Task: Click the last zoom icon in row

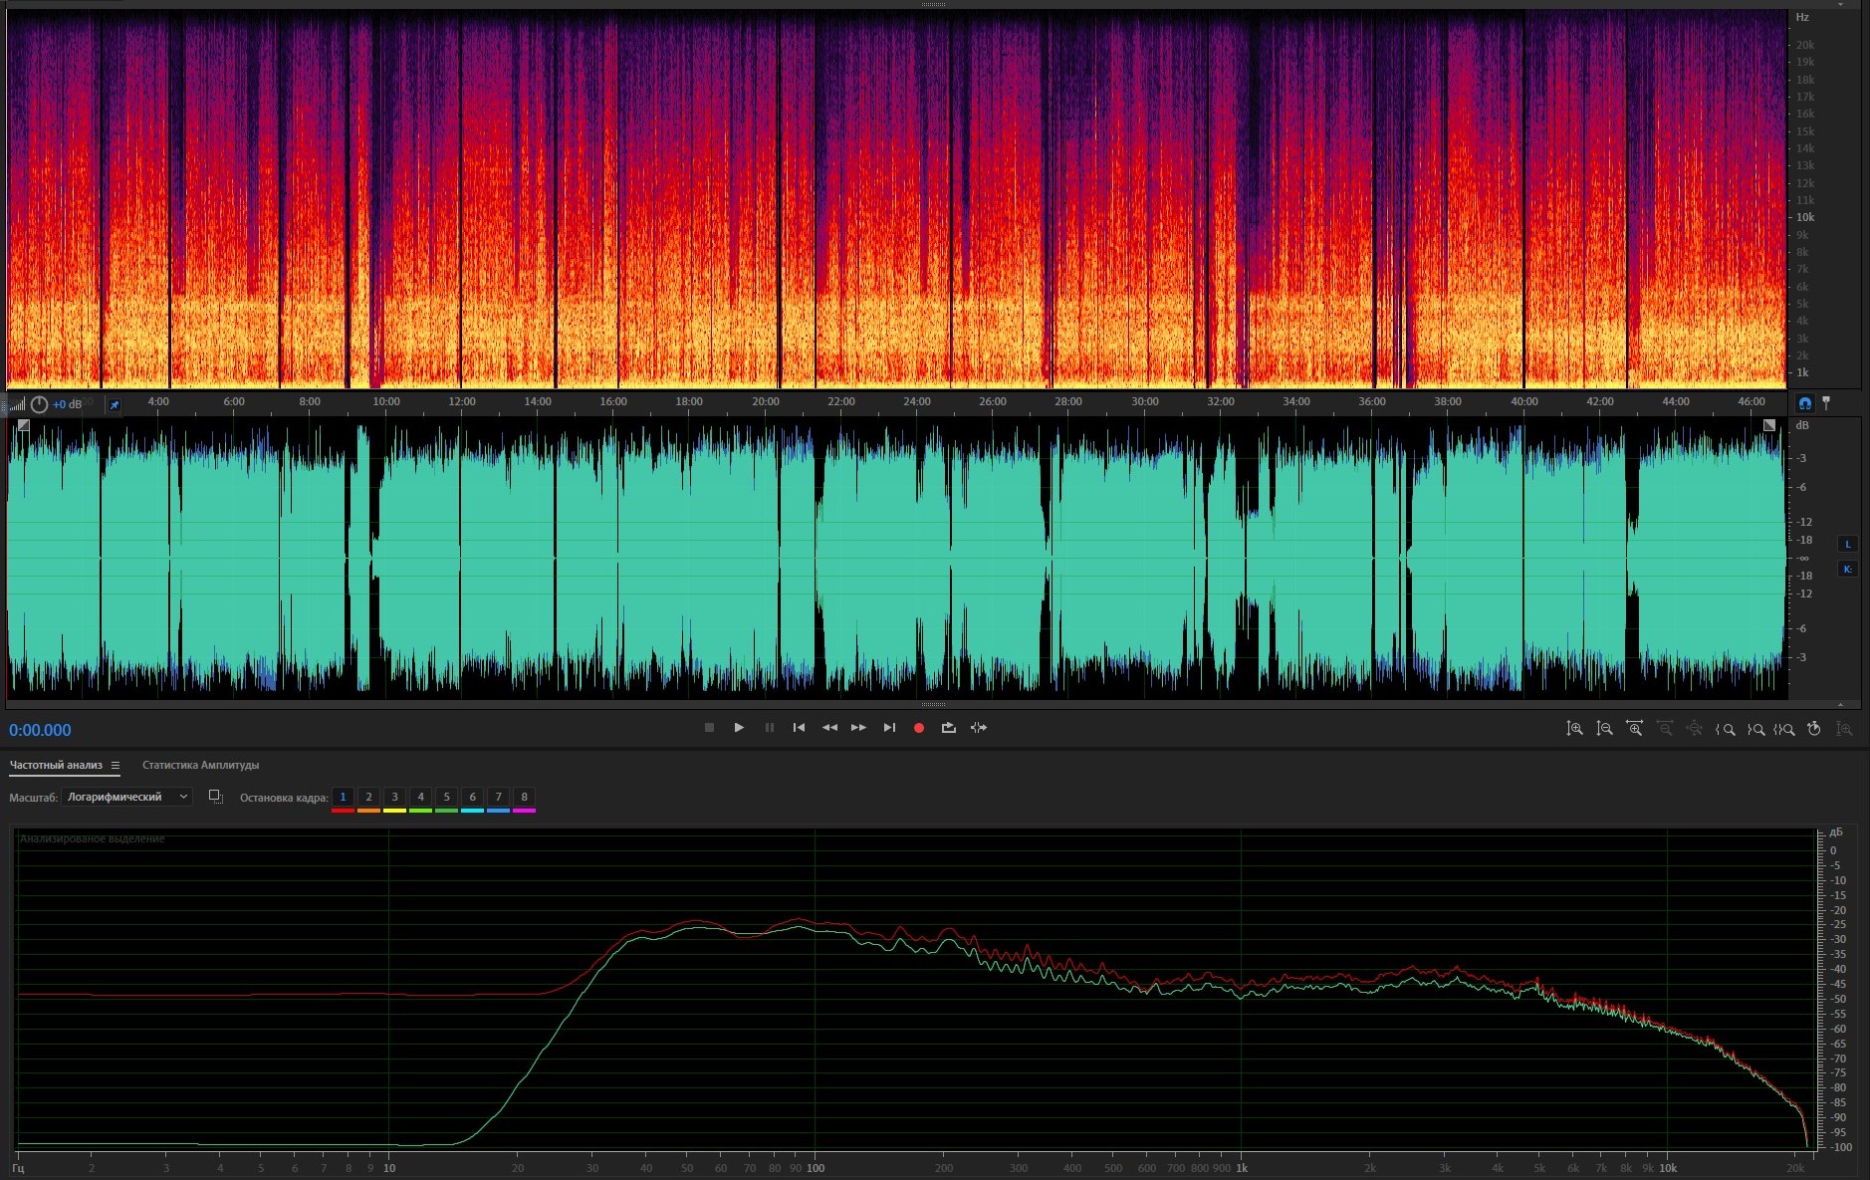Action: pyautogui.click(x=1844, y=729)
